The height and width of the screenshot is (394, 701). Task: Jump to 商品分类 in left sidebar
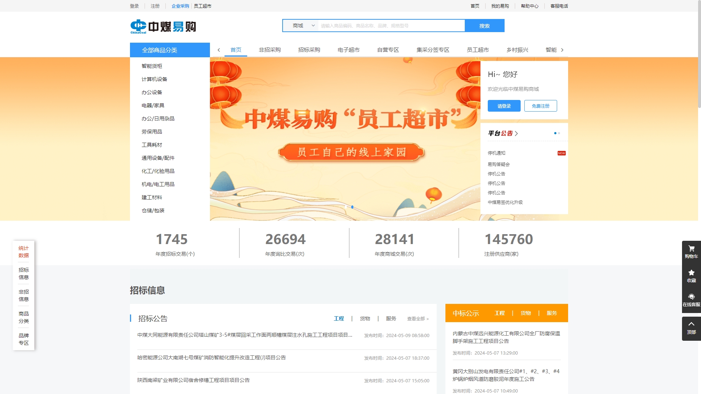coord(24,317)
